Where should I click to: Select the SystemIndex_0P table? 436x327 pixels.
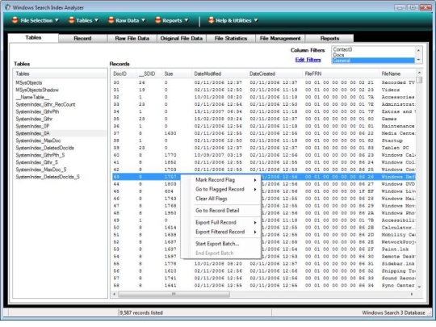point(32,126)
